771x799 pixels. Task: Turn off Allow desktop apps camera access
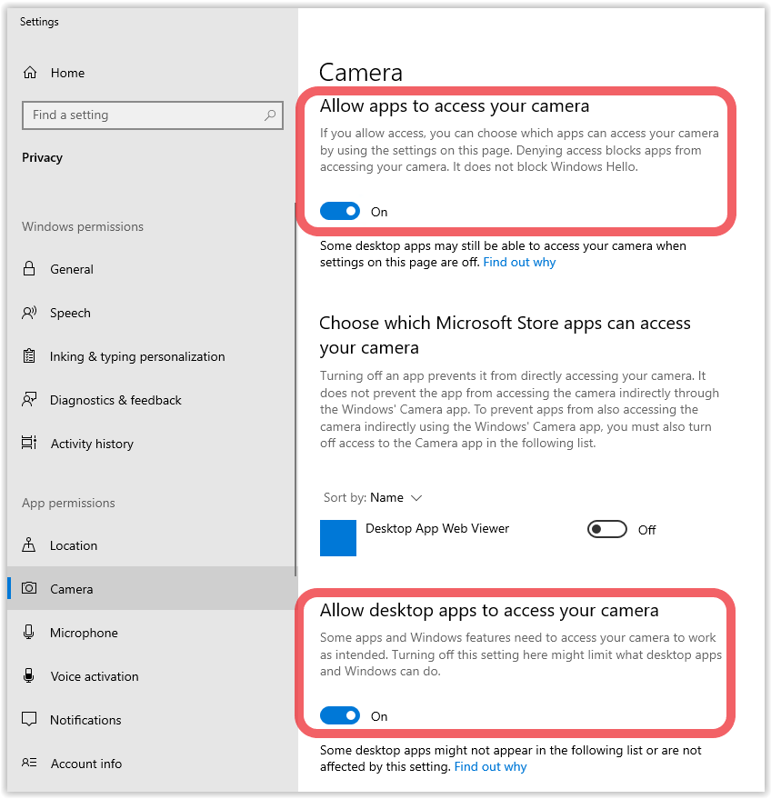point(340,715)
